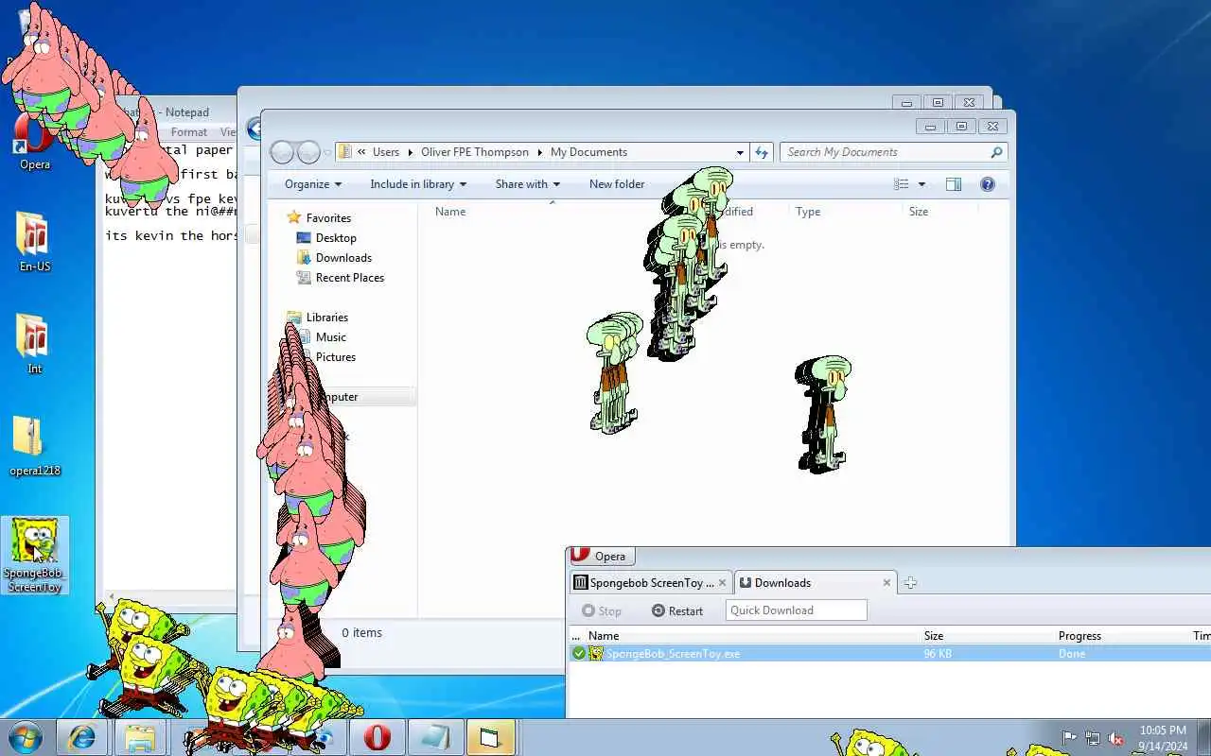The width and height of the screenshot is (1211, 756).
Task: Click Stop in Opera downloads
Action: click(x=602, y=611)
